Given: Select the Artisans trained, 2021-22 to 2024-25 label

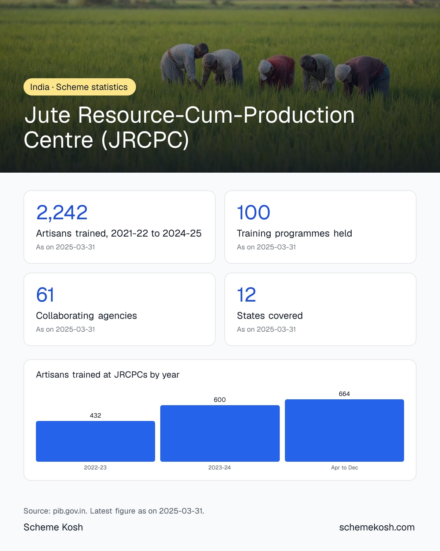Looking at the screenshot, I should 119,233.
